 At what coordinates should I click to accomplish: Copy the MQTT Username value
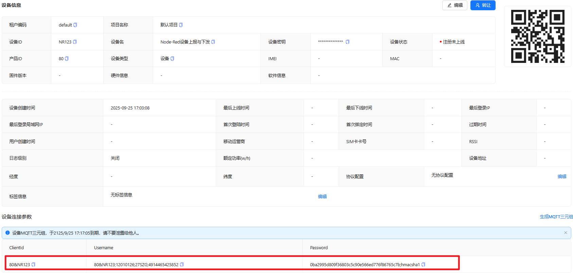pyautogui.click(x=182, y=265)
